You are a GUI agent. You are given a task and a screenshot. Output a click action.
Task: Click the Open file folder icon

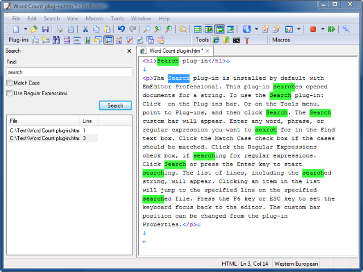(x=34, y=29)
